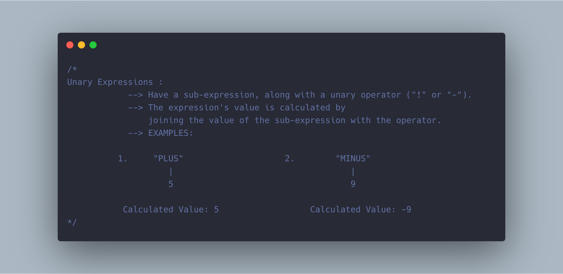Click the arrow before "The expression's value"

(x=136, y=108)
